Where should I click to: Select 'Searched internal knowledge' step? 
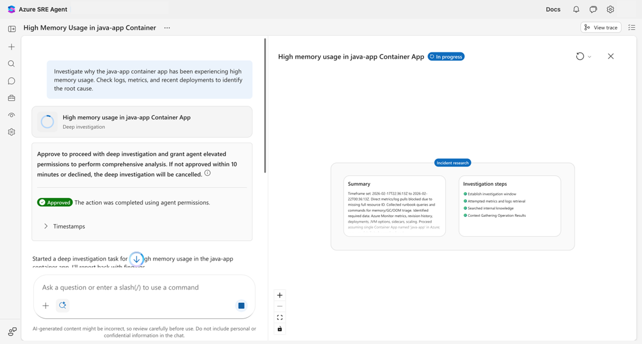[x=488, y=208]
